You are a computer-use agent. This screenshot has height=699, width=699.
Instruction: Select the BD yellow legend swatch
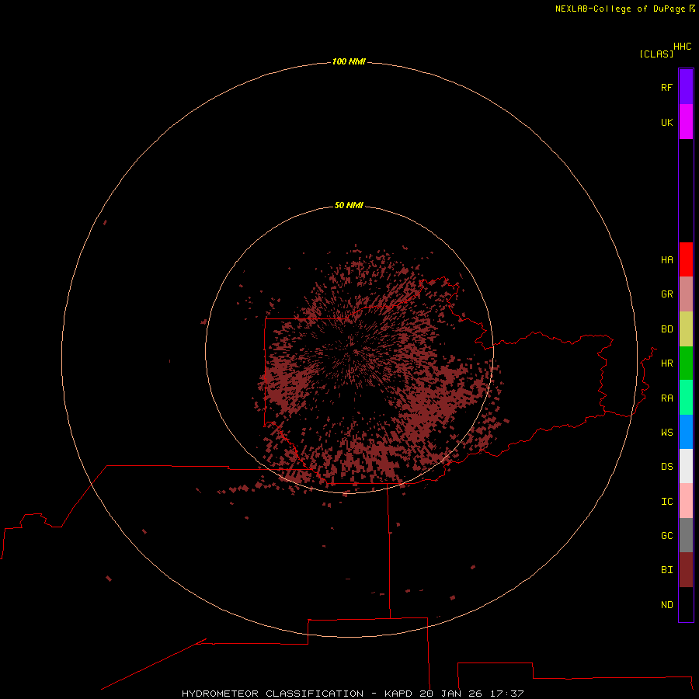(686, 329)
